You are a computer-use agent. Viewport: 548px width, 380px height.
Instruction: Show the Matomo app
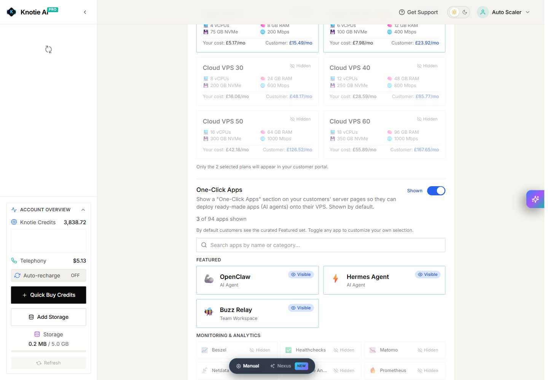point(428,350)
